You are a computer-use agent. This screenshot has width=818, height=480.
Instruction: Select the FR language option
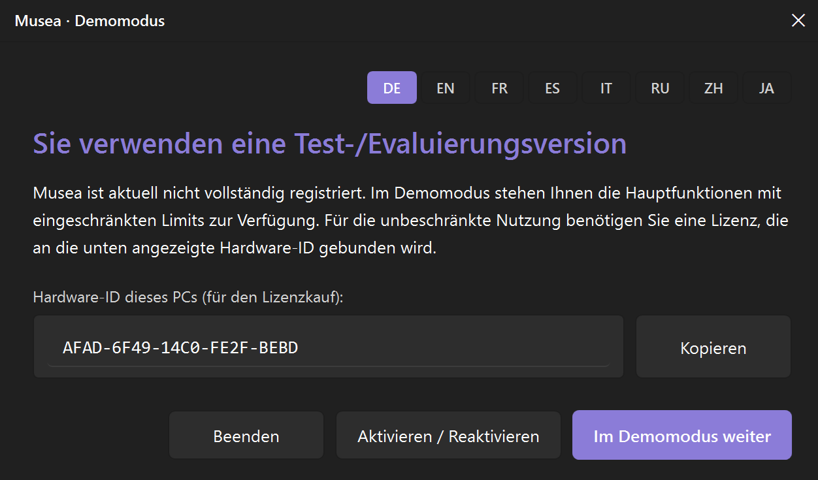click(x=499, y=88)
